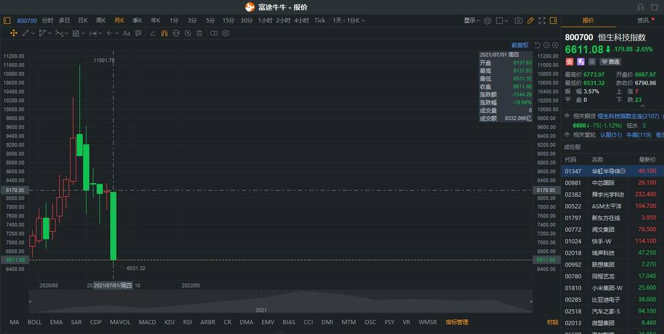Switch to 分时 intraday view
This screenshot has width=664, height=334.
(x=48, y=20)
